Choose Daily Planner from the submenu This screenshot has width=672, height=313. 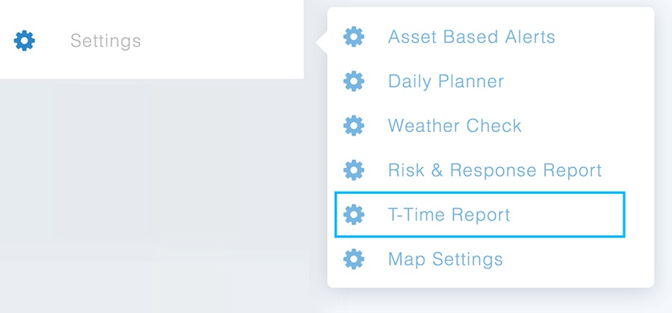[446, 81]
